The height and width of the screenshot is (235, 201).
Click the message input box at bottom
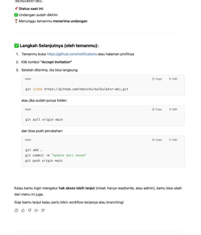pos(100,233)
